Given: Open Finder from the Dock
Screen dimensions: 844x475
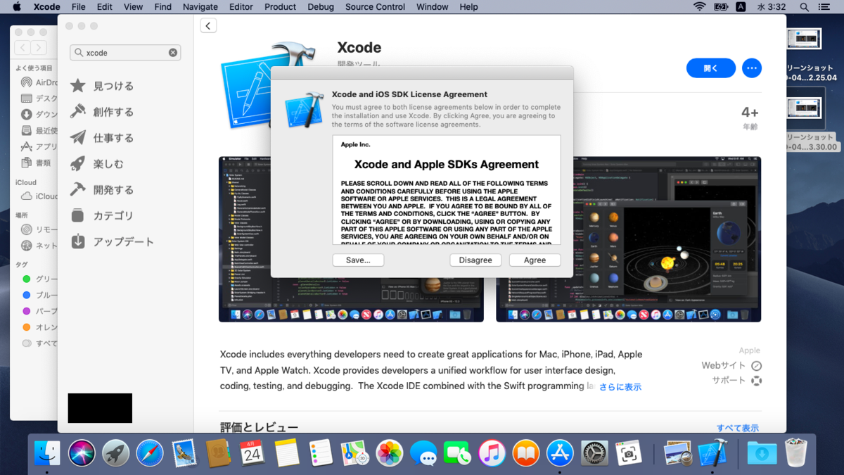Looking at the screenshot, I should [48, 453].
